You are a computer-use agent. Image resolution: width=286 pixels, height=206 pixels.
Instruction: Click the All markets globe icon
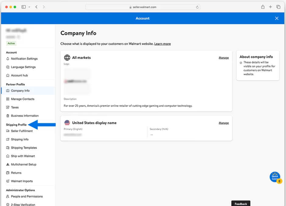click(x=67, y=57)
